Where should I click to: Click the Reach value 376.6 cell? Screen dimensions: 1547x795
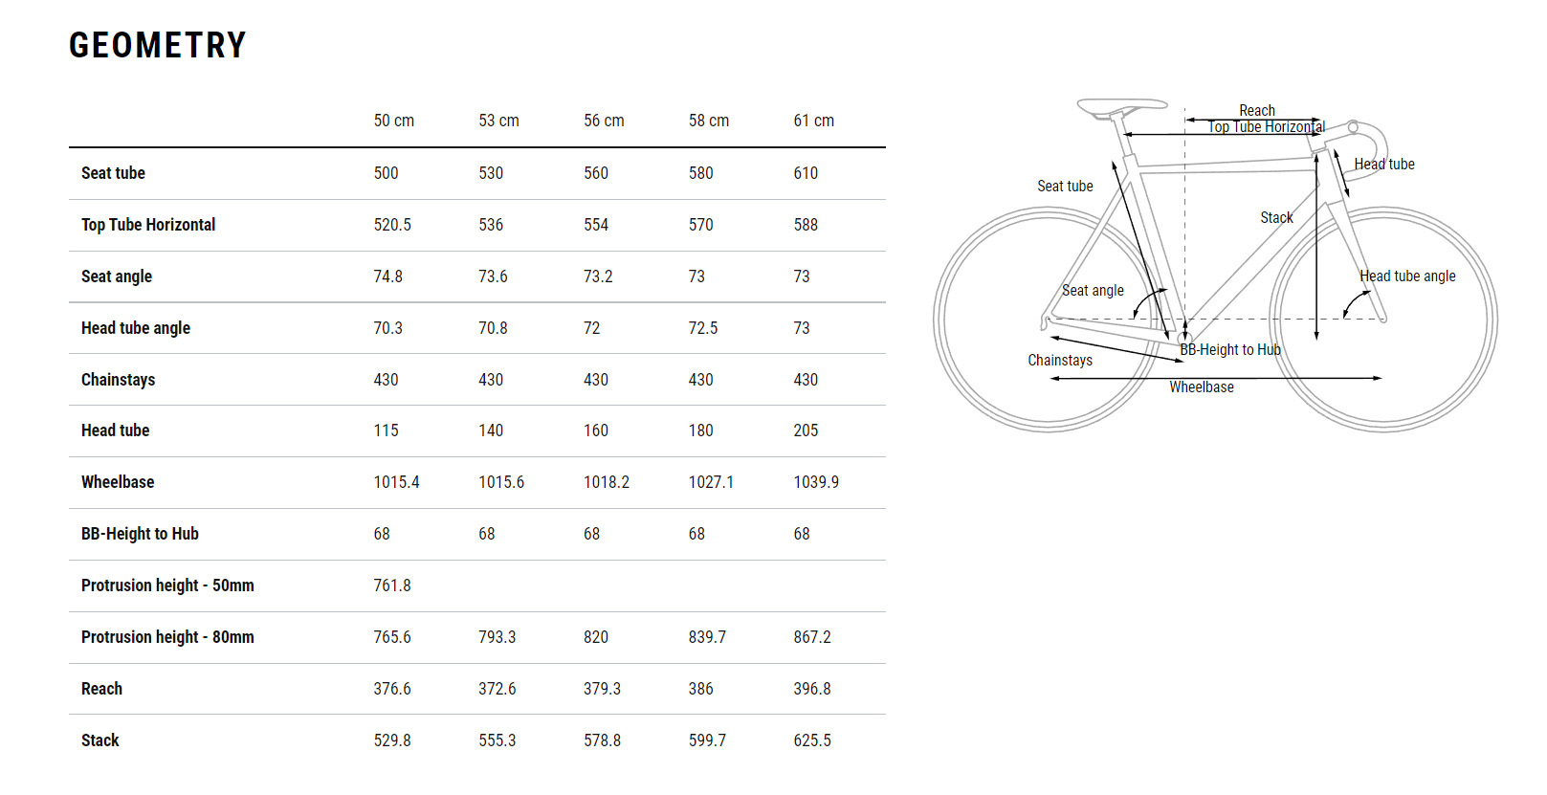(x=391, y=689)
